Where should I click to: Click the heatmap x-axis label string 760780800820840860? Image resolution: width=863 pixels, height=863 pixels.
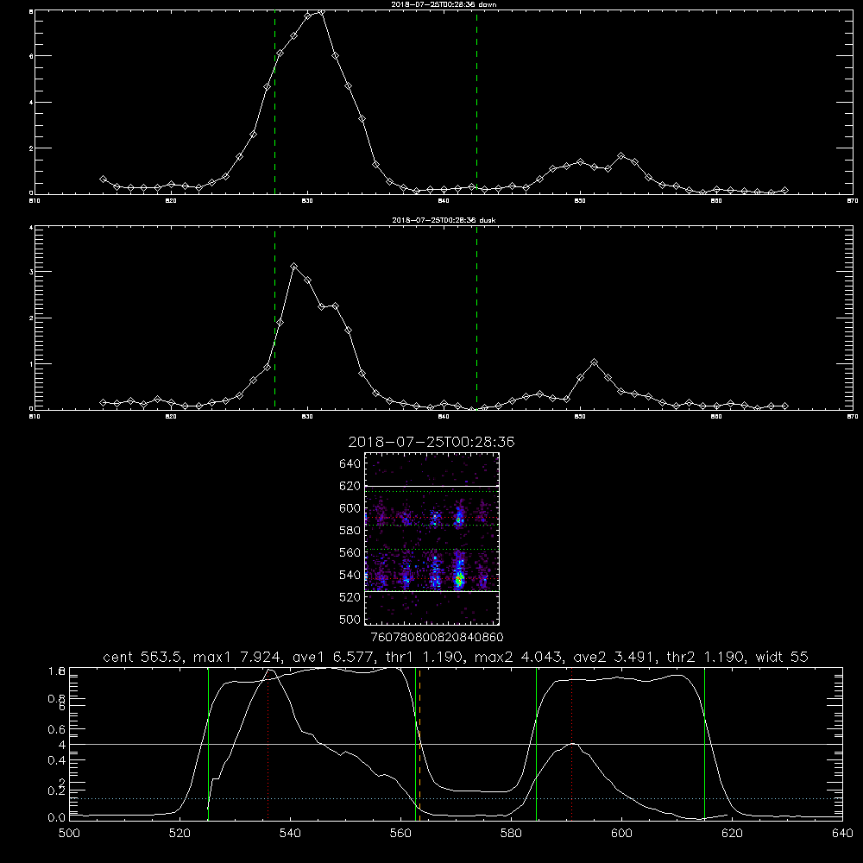[437, 638]
